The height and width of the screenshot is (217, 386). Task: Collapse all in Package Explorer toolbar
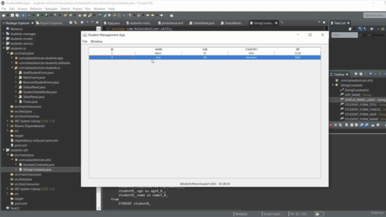click(71, 23)
